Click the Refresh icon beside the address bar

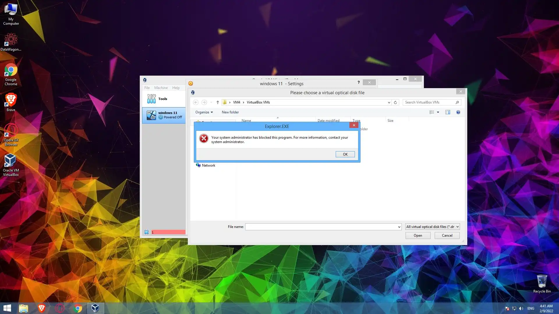pos(395,102)
